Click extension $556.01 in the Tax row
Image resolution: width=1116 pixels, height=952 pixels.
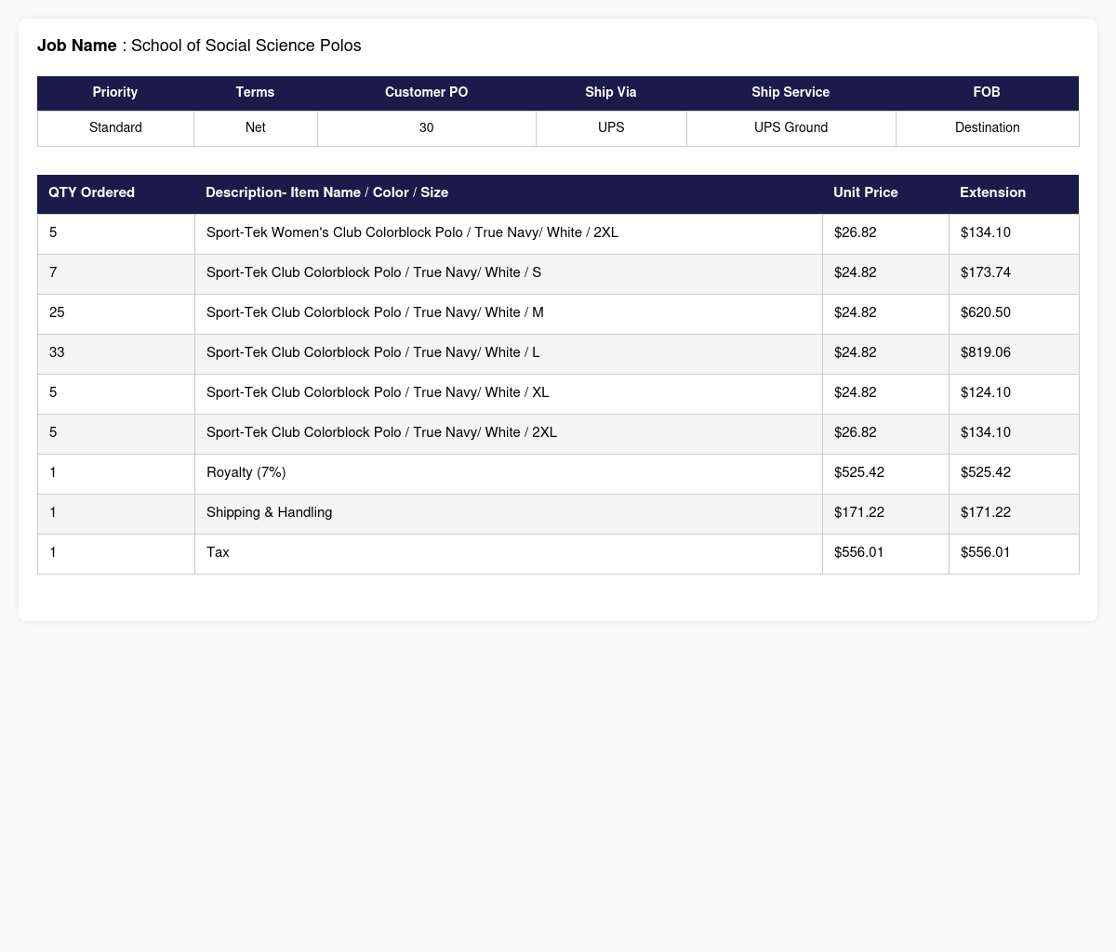tap(1014, 553)
